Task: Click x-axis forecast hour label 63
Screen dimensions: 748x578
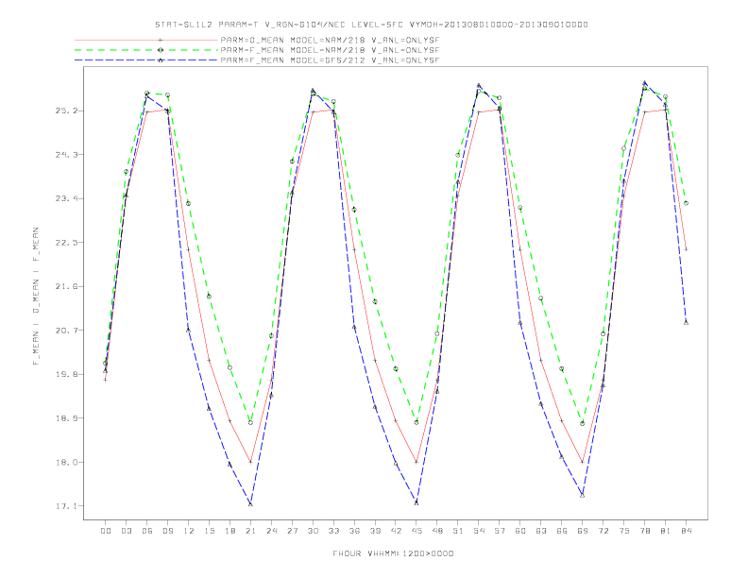Action: (x=541, y=531)
